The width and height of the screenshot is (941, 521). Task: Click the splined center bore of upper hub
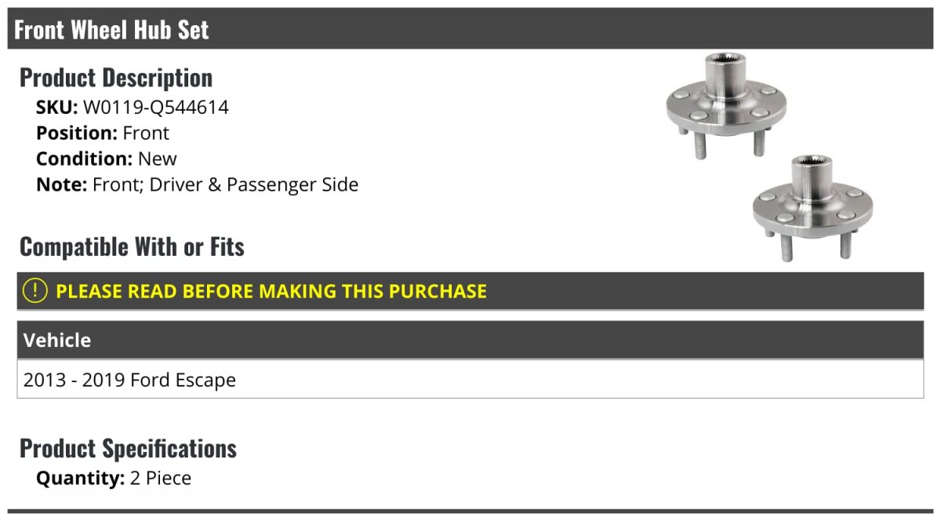point(727,60)
